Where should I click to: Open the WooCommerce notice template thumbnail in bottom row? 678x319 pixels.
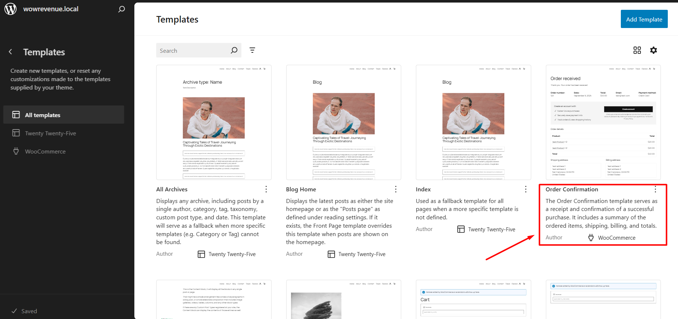point(603,299)
